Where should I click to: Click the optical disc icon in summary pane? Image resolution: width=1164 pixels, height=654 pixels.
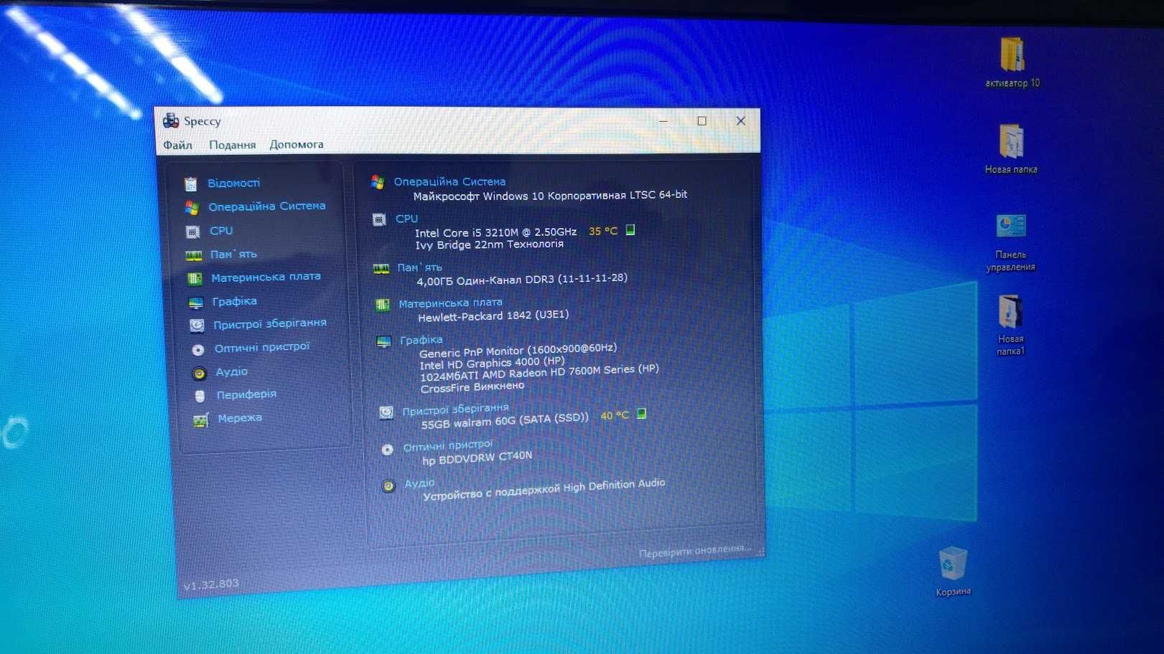pos(388,450)
